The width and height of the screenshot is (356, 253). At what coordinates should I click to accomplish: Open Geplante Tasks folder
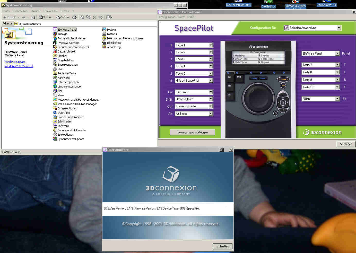pos(65,73)
